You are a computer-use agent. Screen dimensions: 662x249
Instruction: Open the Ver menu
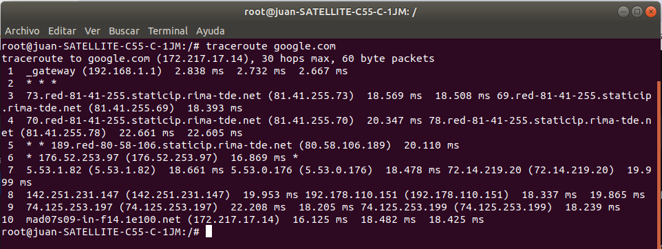(x=92, y=31)
